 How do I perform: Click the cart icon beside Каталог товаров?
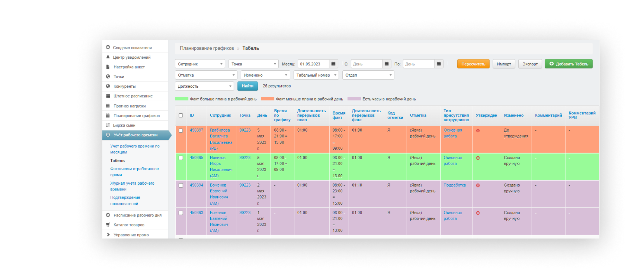click(108, 225)
